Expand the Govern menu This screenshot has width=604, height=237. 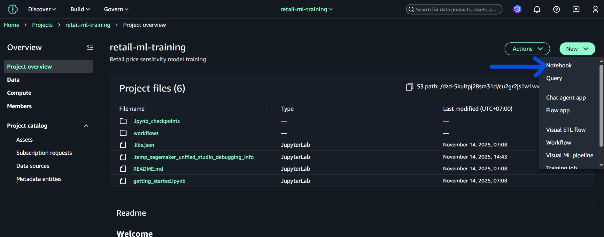click(116, 9)
